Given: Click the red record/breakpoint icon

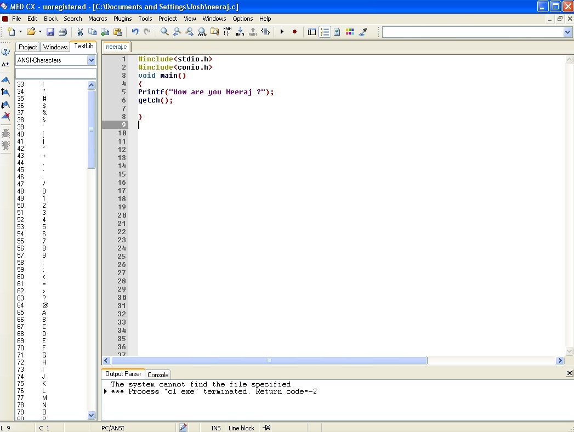Looking at the screenshot, I should [294, 31].
